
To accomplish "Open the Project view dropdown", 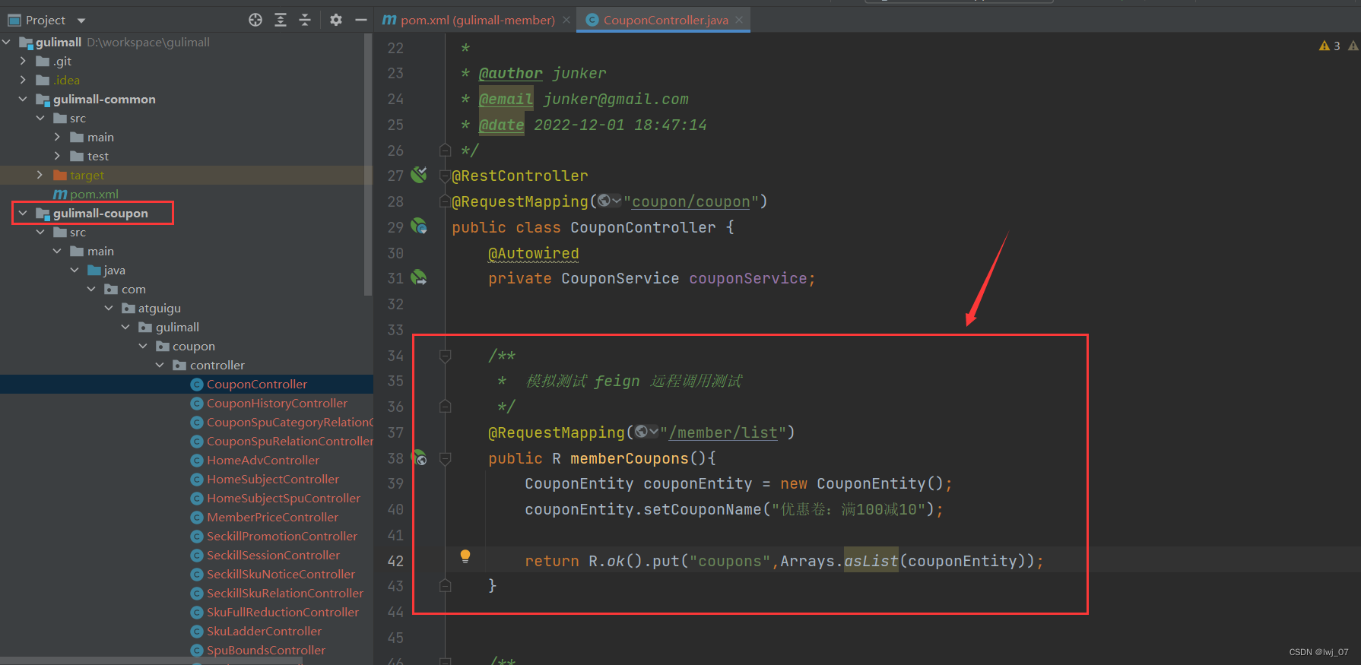I will point(81,21).
